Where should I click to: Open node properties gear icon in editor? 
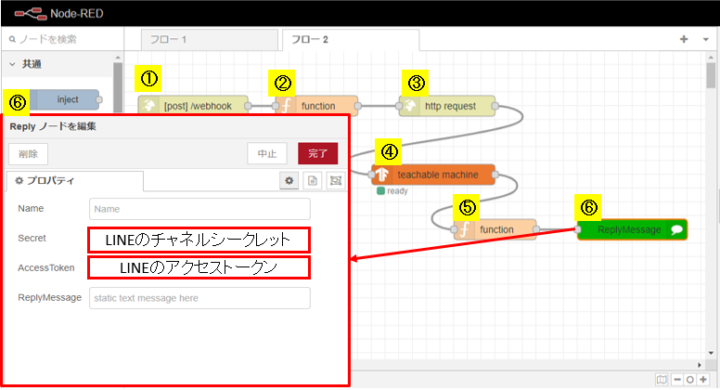(289, 180)
